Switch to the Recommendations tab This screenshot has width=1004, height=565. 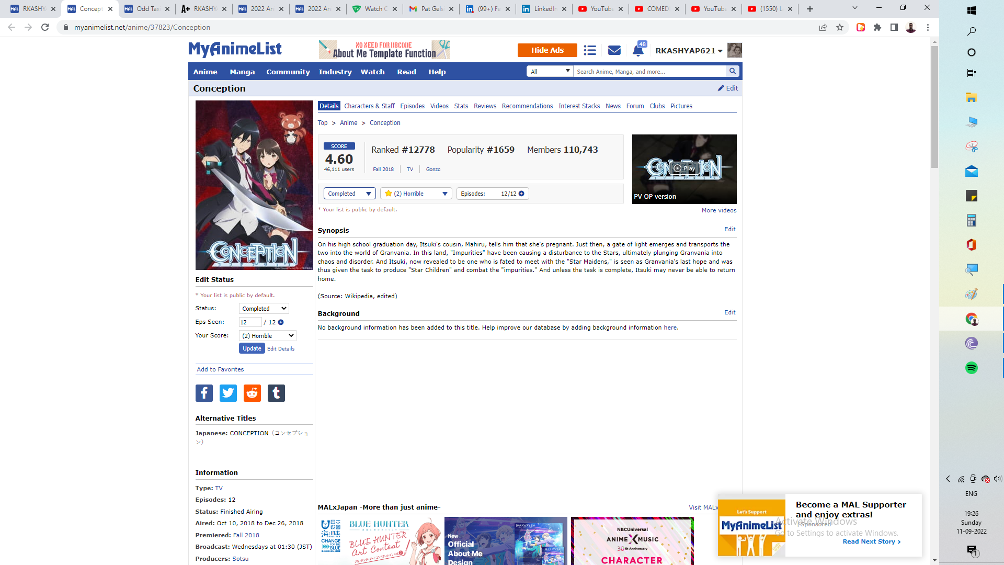(527, 106)
